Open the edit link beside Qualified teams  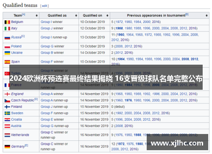45,6
